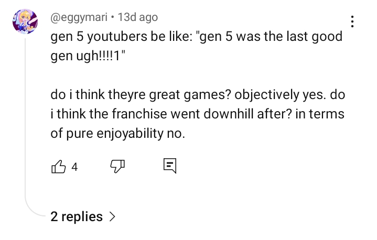Image resolution: width=377 pixels, height=240 pixels.
Task: Visit the @eggymari channel link
Action: [x=80, y=17]
